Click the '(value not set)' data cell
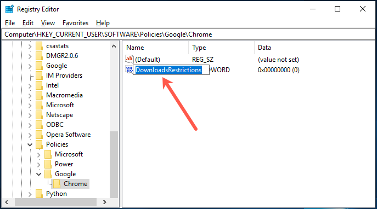Screen dimensions: 377x209 pyautogui.click(x=278, y=60)
